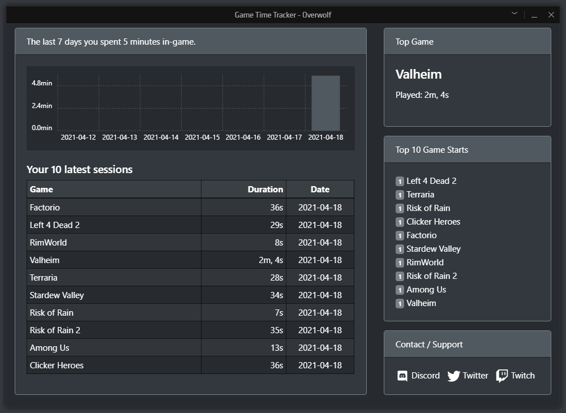This screenshot has width=566, height=413.
Task: Click the 2021-04-12 chart axis label
Action: [78, 137]
